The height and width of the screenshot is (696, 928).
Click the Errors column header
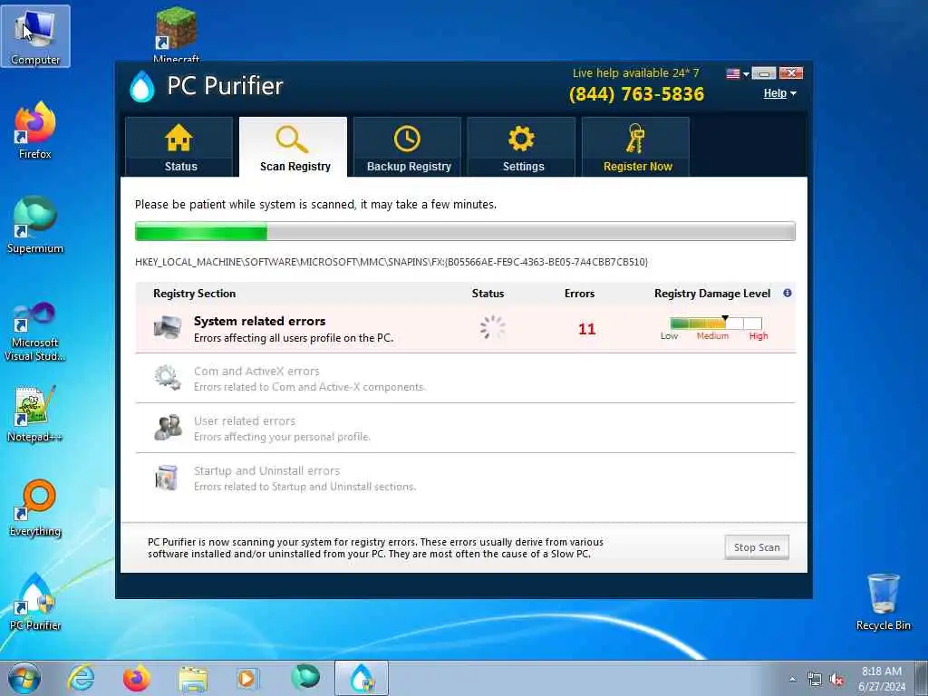(x=579, y=294)
